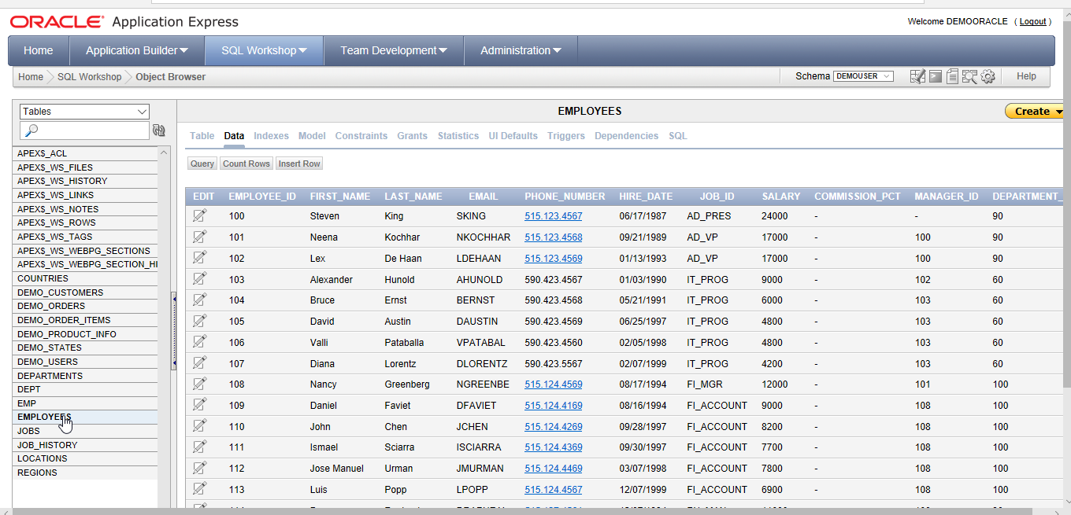The image size is (1071, 515).
Task: Refresh the object list icon
Action: point(158,131)
